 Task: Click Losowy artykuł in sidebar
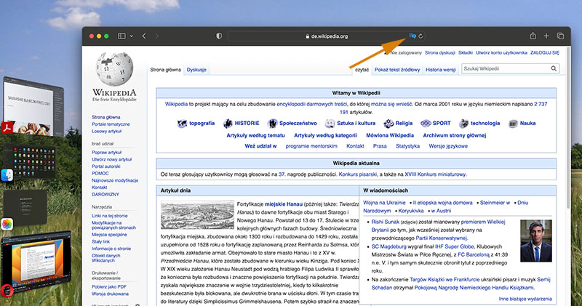point(106,132)
